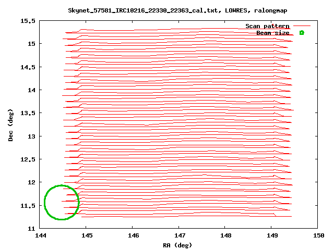Click the 148 tick label on RA axis
The height and width of the screenshot is (250, 334).
point(226,235)
